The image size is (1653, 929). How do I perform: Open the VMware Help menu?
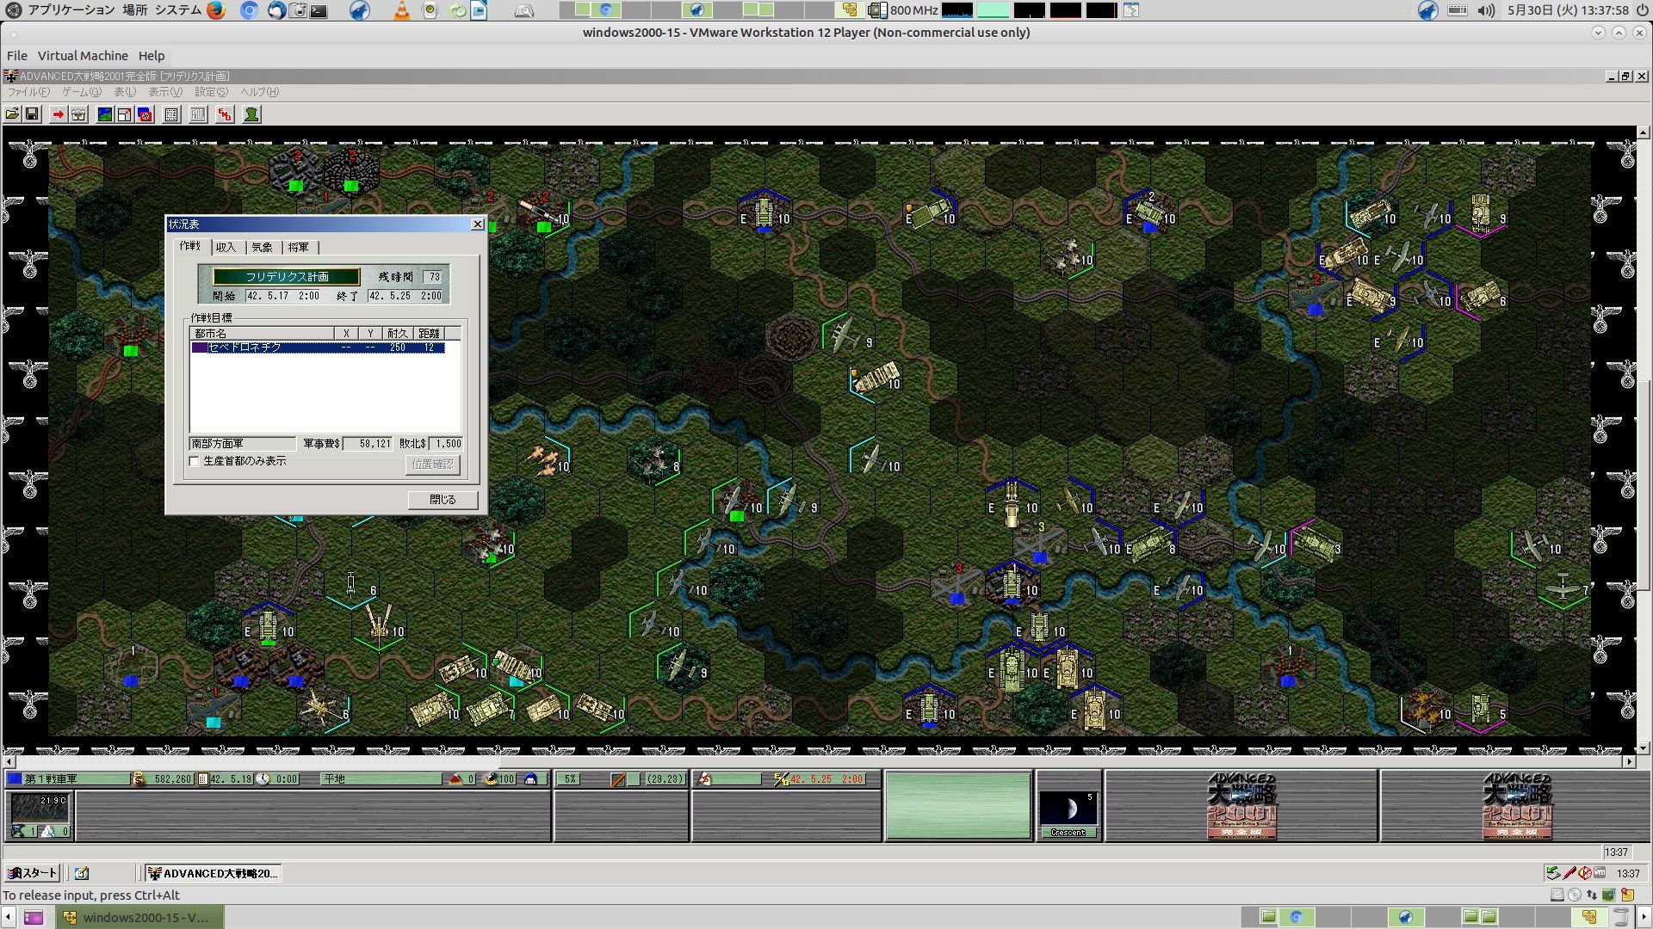tap(152, 56)
